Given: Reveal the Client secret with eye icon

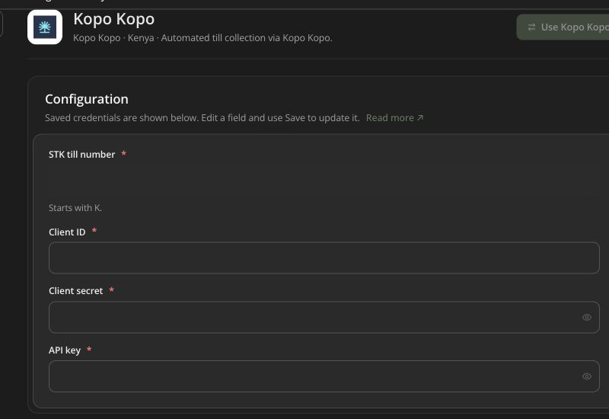Looking at the screenshot, I should pos(586,317).
